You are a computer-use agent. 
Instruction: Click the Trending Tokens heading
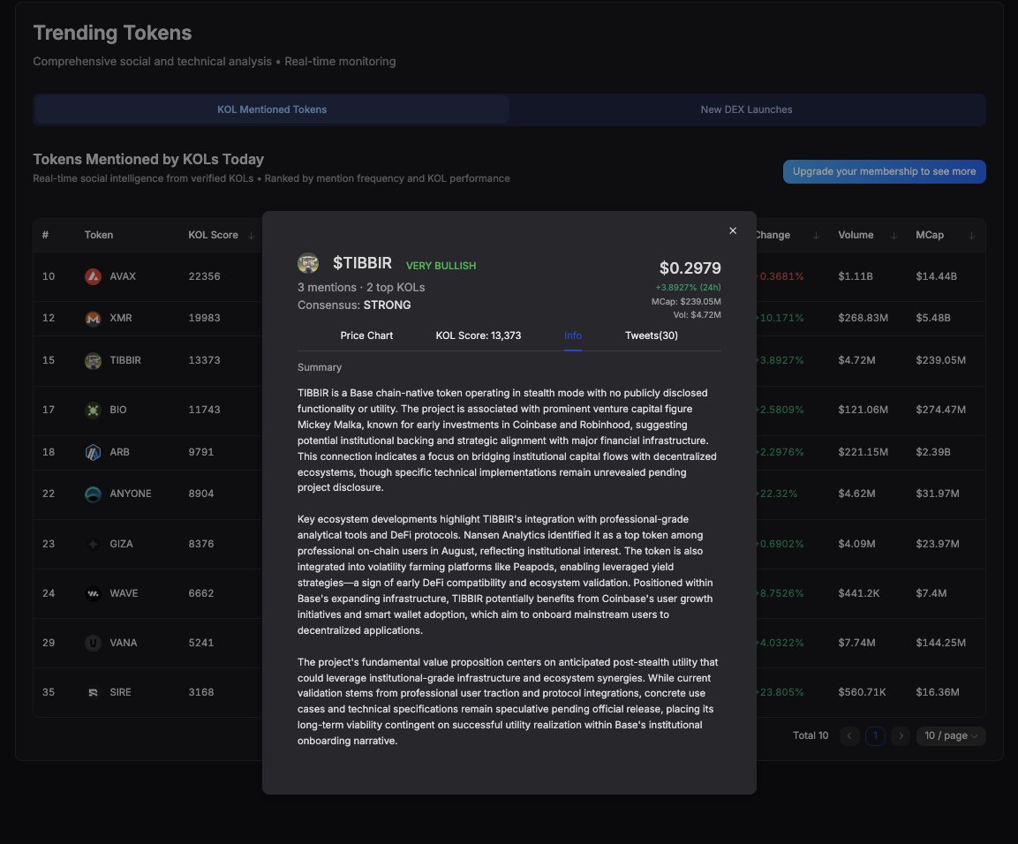112,34
